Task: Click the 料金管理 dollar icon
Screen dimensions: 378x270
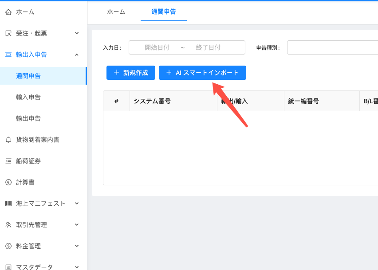Action: coord(8,246)
